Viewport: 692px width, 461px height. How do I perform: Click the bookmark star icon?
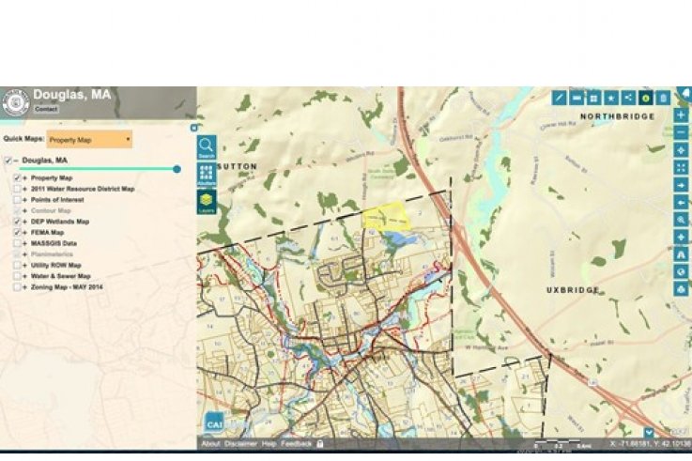tap(611, 97)
